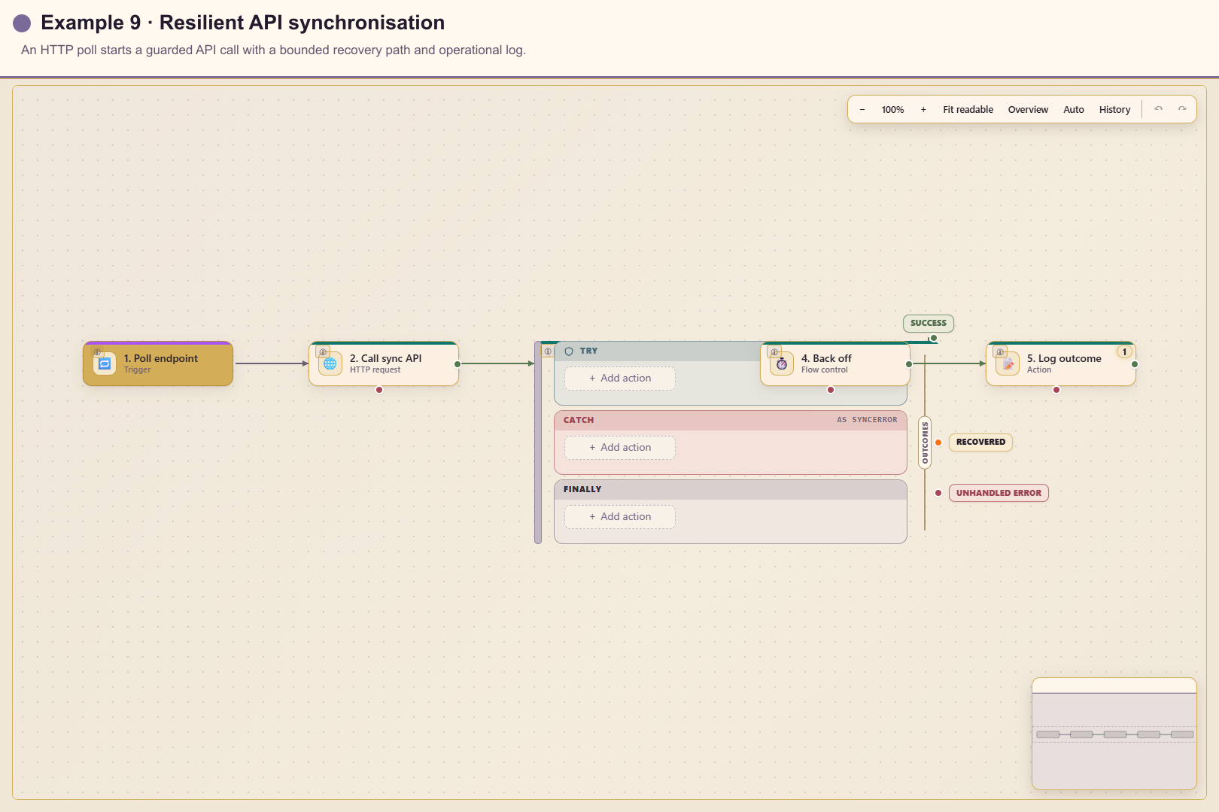Click the 100% zoom level readout
Screen dimensions: 1219x812
(892, 110)
